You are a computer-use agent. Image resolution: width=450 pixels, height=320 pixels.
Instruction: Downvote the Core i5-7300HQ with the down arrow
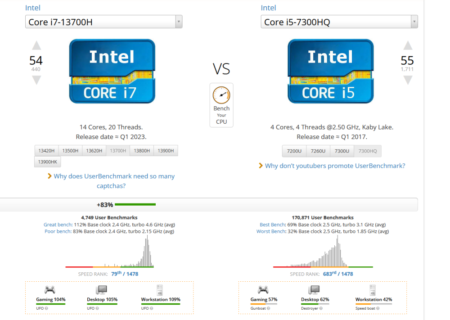coord(408,80)
